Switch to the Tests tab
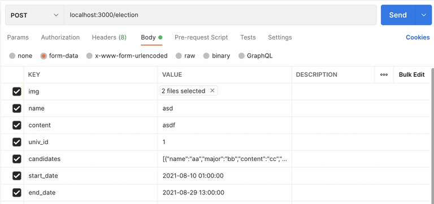Viewport: 434px width, 204px height. tap(248, 37)
